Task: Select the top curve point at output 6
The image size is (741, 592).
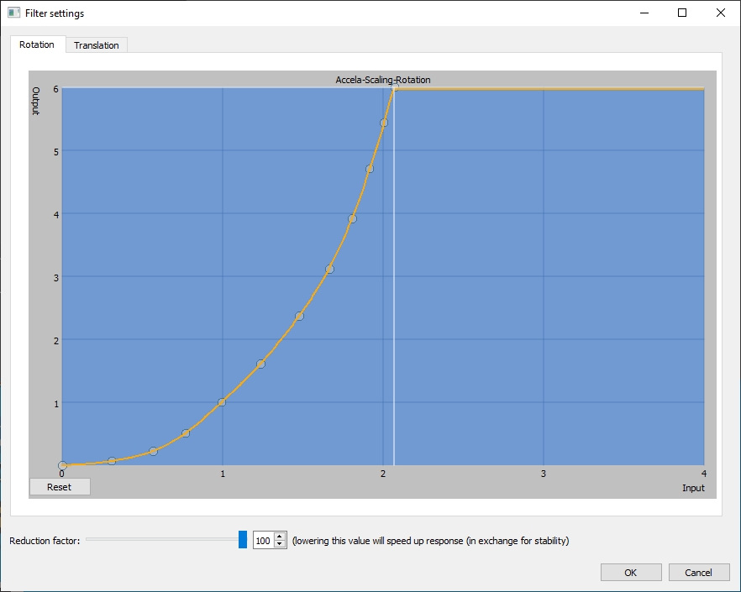Action: (x=395, y=87)
